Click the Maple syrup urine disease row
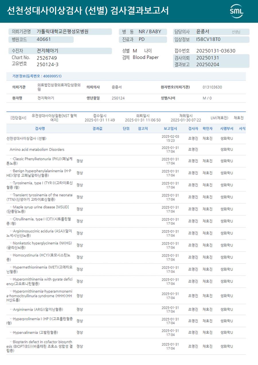Screen dimensions: 258x365 [x=126, y=209]
